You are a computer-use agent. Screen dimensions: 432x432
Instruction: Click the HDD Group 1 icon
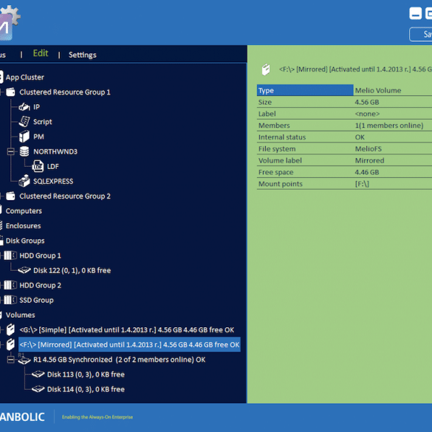coord(10,256)
